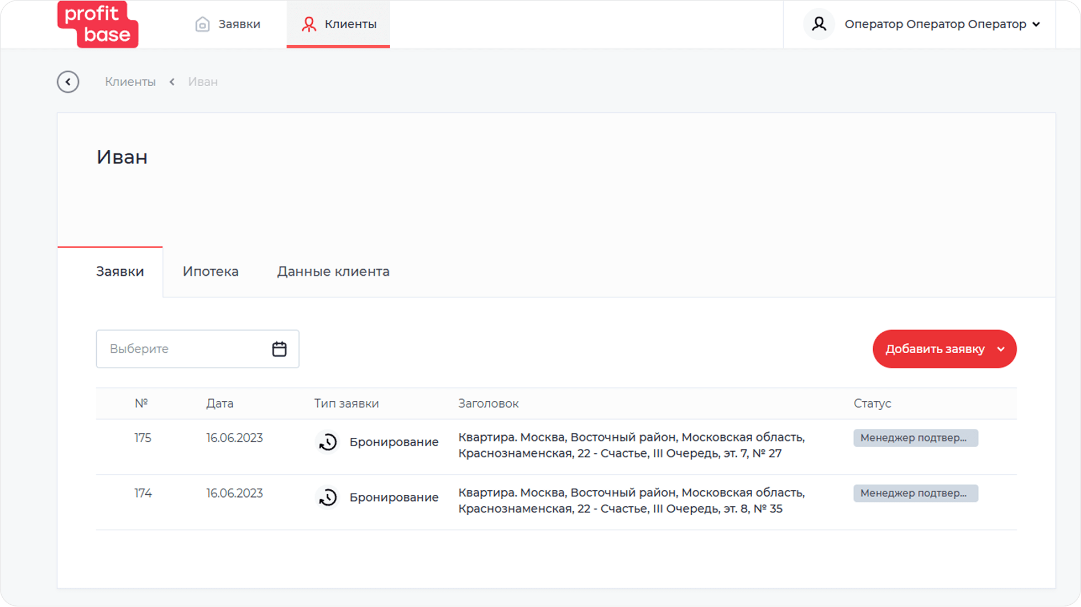This screenshot has width=1081, height=607.
Task: Click the booking clock icon in row 174
Action: click(x=328, y=498)
